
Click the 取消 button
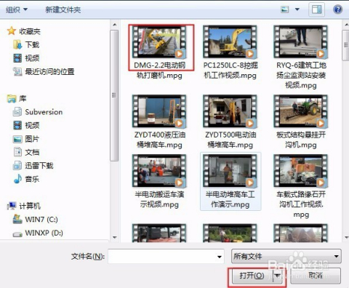click(316, 276)
